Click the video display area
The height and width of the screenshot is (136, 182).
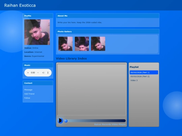pos(92,90)
